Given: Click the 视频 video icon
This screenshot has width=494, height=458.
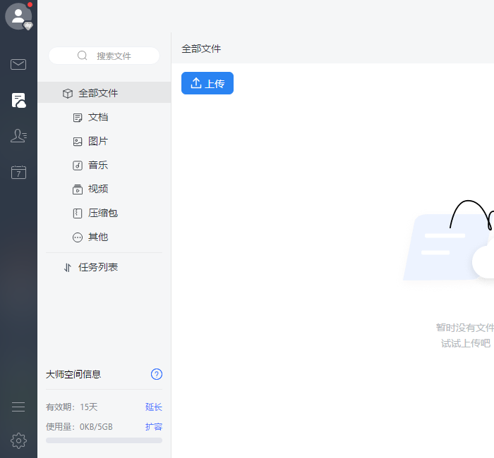Looking at the screenshot, I should pyautogui.click(x=78, y=190).
